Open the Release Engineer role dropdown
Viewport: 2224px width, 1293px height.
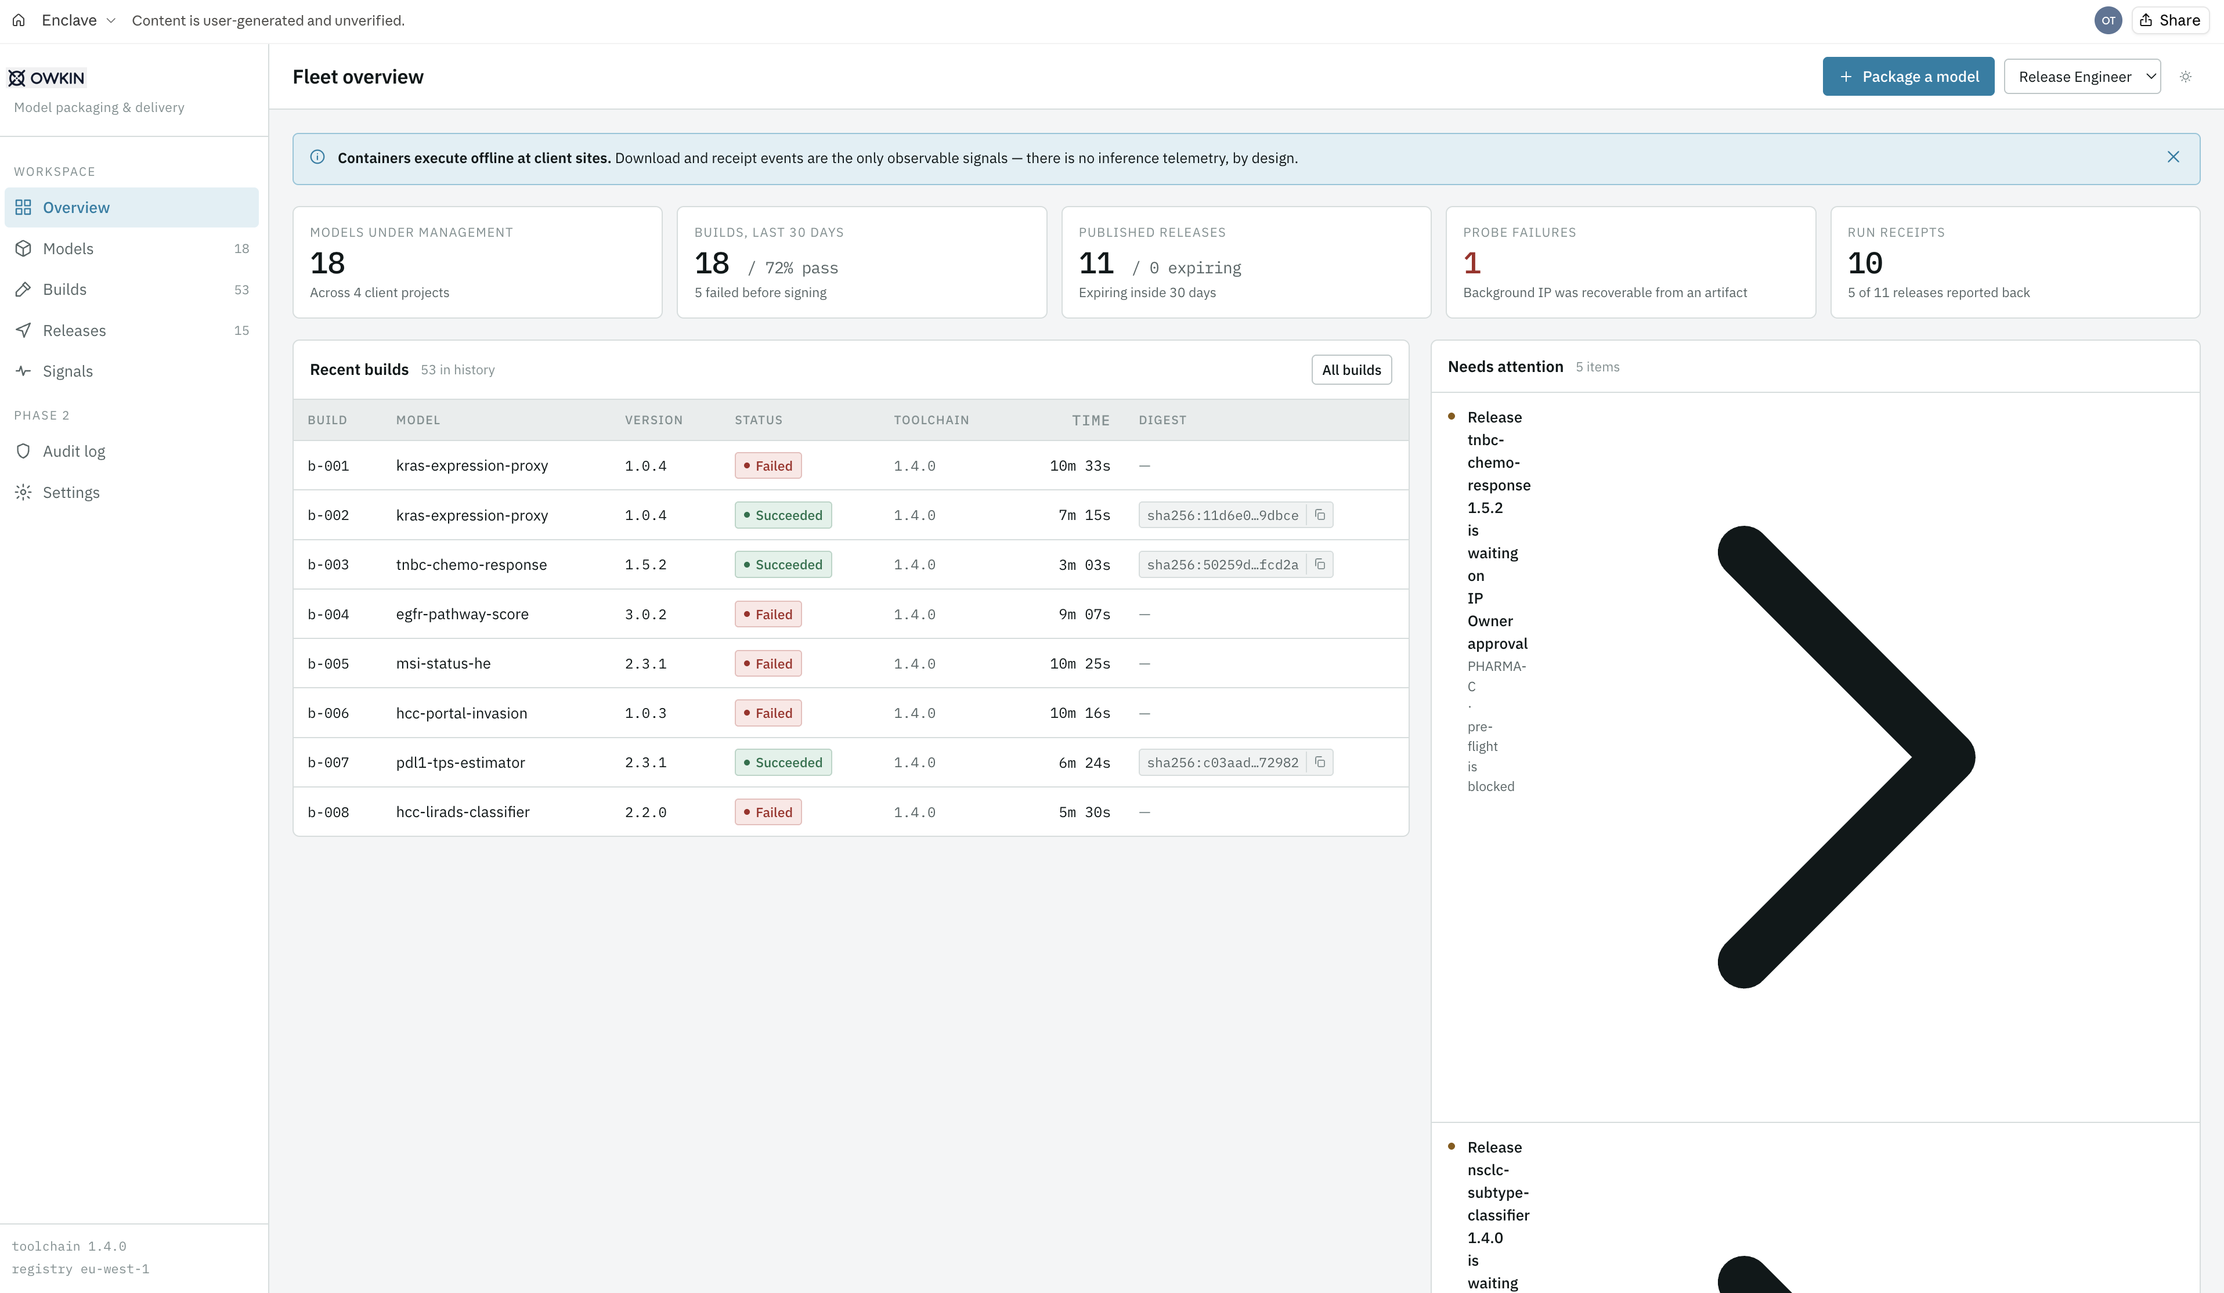click(2082, 77)
